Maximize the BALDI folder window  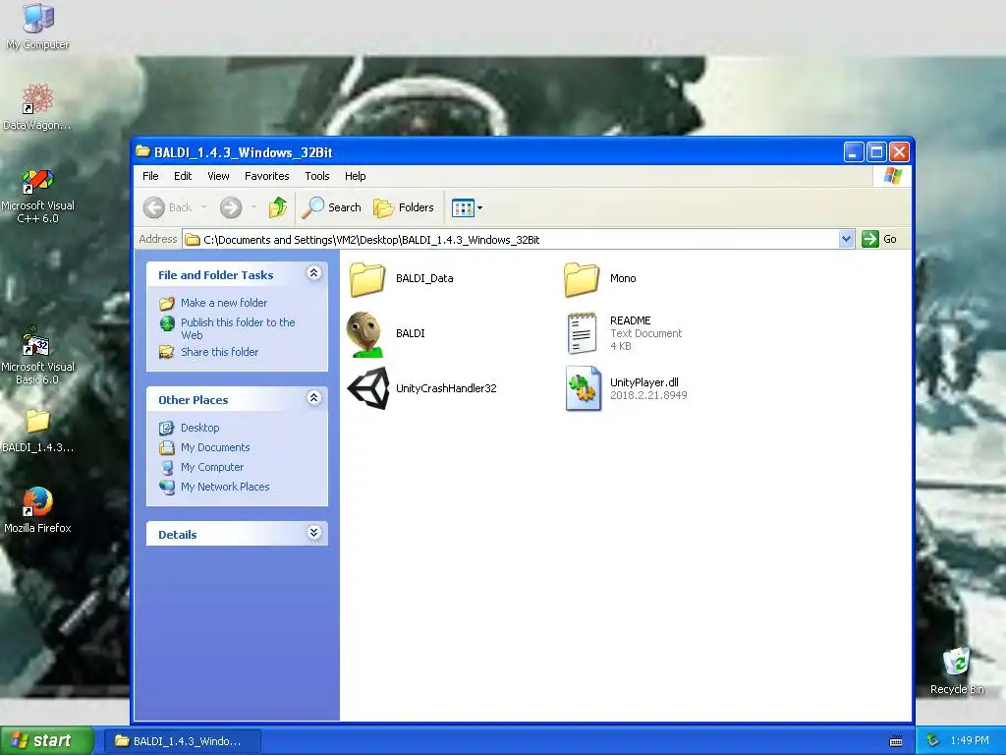(876, 152)
